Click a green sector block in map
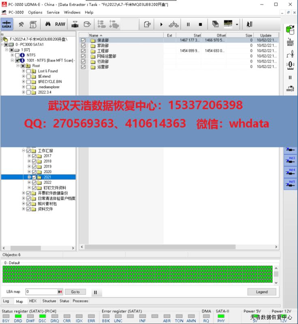Image resolution: width=298 pixels, height=324 pixels. 122,273
